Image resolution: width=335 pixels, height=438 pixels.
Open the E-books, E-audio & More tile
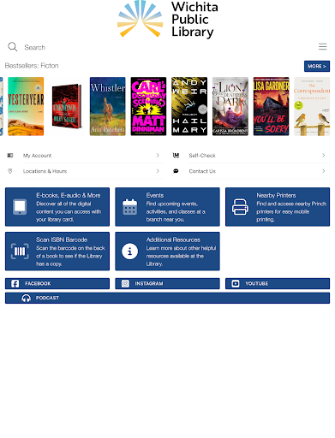57,207
